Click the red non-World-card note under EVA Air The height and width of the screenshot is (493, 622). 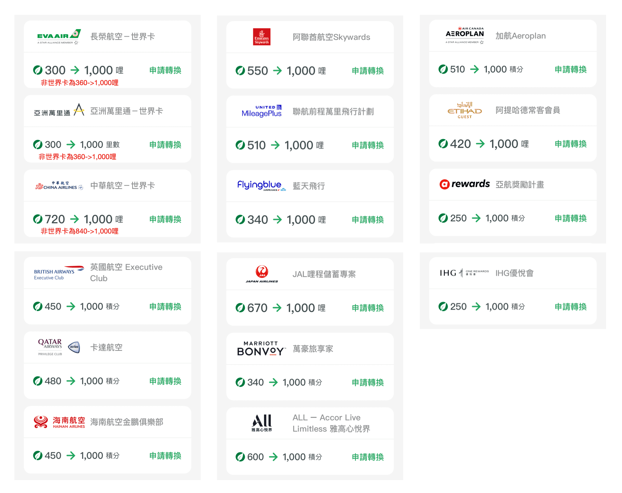[80, 83]
